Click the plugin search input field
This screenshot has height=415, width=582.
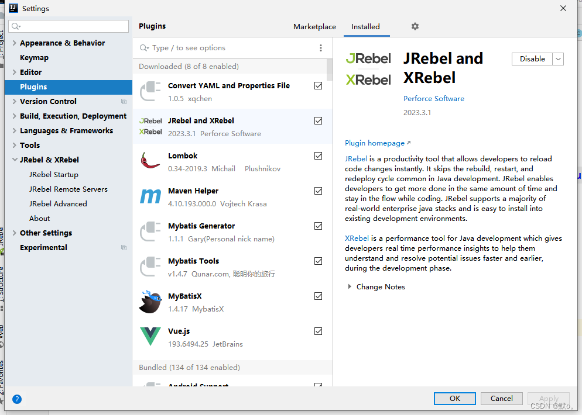230,48
